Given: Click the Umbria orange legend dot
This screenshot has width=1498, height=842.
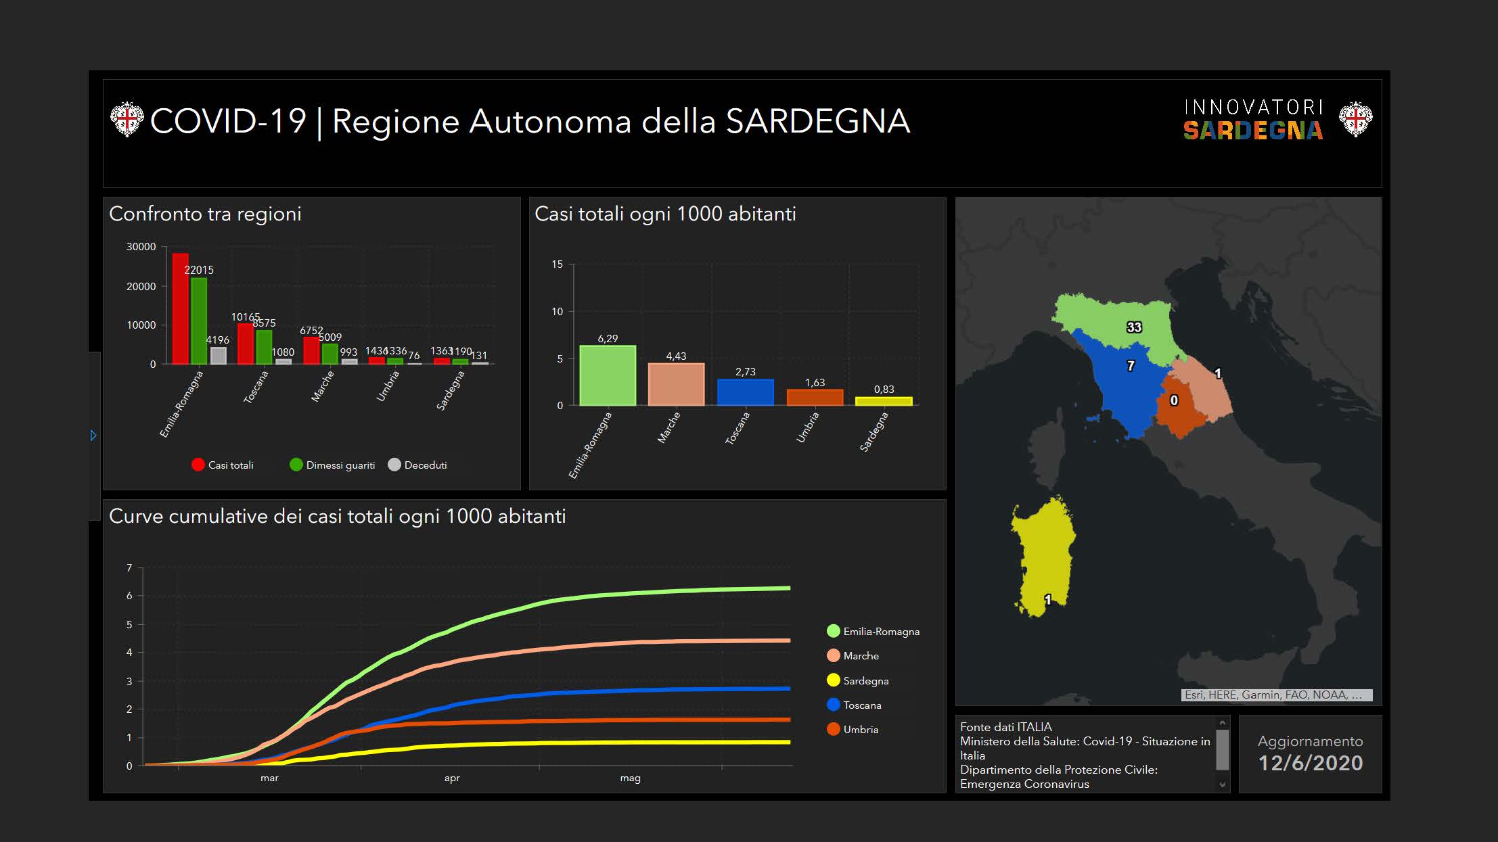Looking at the screenshot, I should (x=833, y=729).
